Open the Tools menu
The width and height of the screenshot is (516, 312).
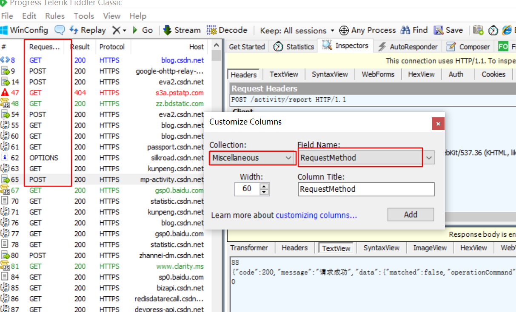[84, 16]
